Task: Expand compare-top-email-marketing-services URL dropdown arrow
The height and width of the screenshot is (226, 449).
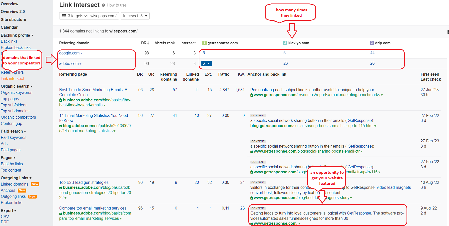Action: 121,219
